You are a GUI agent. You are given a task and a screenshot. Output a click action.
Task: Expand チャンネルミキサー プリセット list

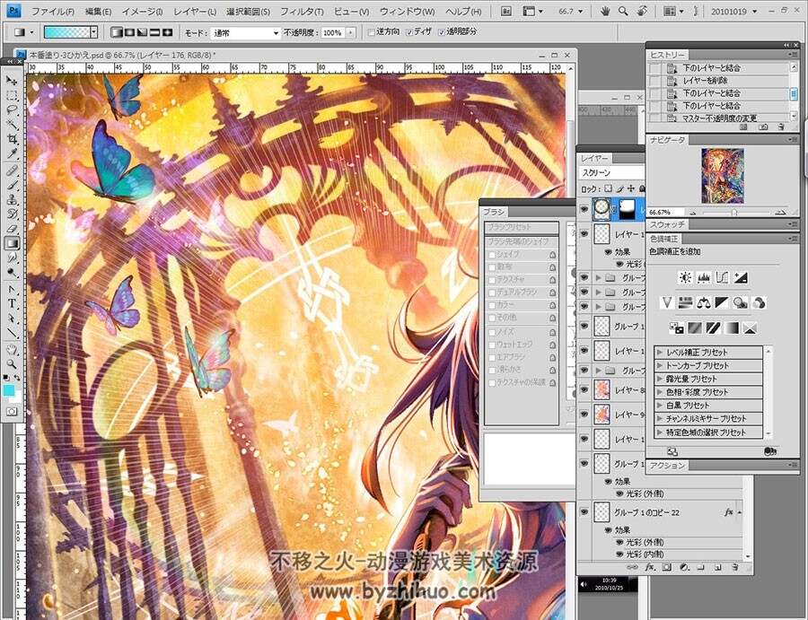point(660,419)
